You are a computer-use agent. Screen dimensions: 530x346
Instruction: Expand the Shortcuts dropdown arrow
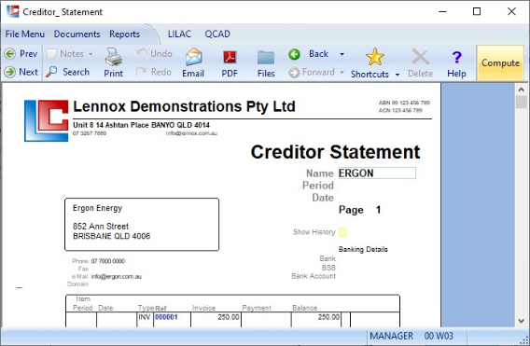(397, 75)
